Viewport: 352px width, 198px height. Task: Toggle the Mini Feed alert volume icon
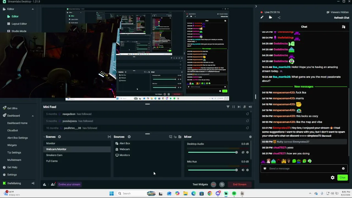pos(250,107)
